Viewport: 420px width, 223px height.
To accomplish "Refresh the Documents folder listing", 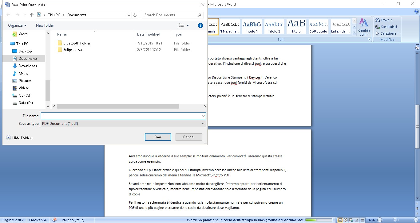I will 135,15.
